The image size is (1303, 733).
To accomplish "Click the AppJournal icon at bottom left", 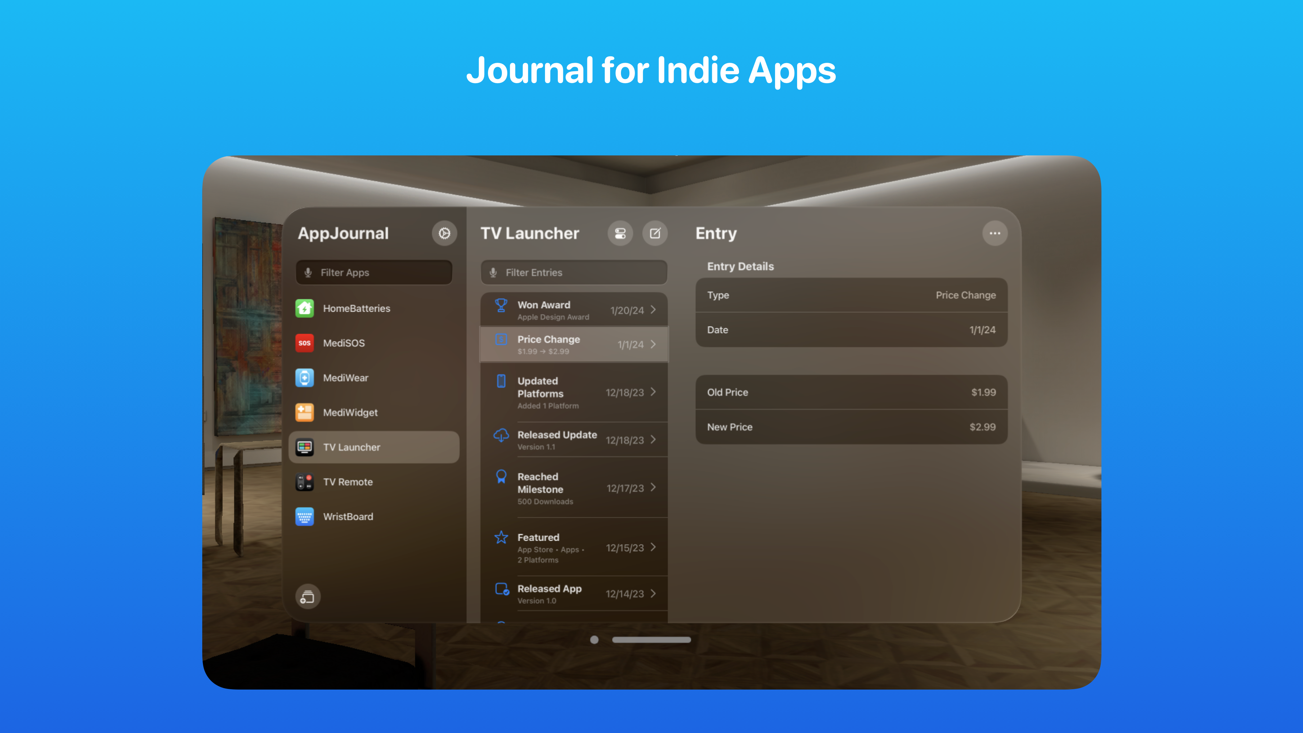I will tap(307, 597).
